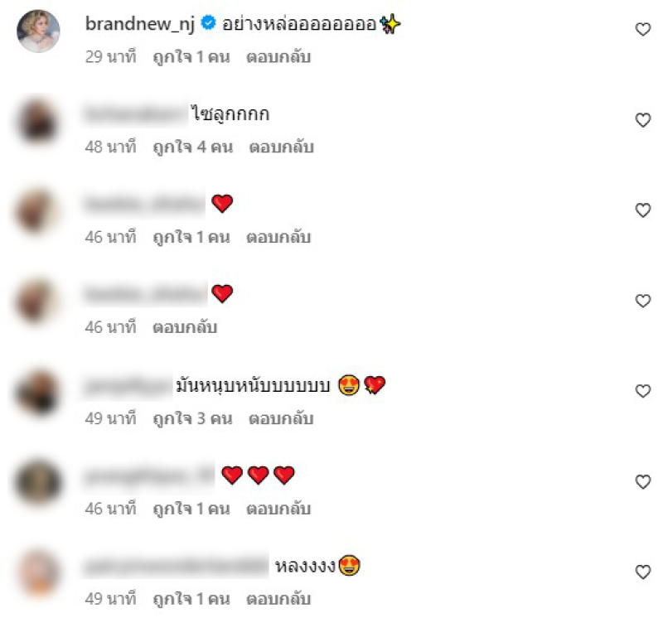Open avatar of หลงงงง commenter
This screenshot has height=637, width=663.
(x=38, y=573)
